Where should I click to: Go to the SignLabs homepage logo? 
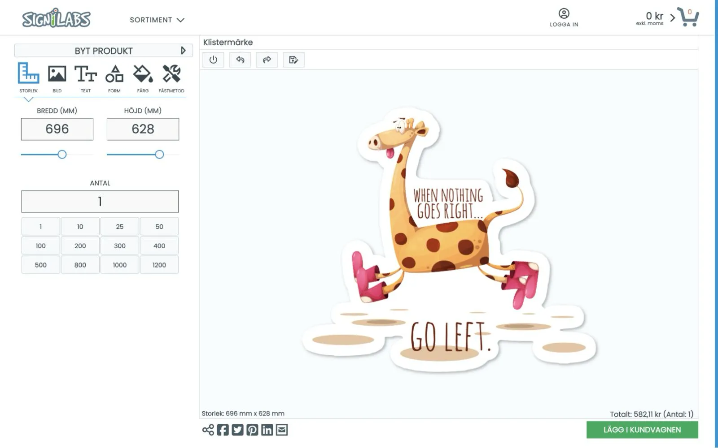(57, 18)
